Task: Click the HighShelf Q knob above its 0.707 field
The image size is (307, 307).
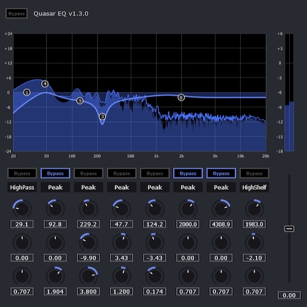Action: 254,276
